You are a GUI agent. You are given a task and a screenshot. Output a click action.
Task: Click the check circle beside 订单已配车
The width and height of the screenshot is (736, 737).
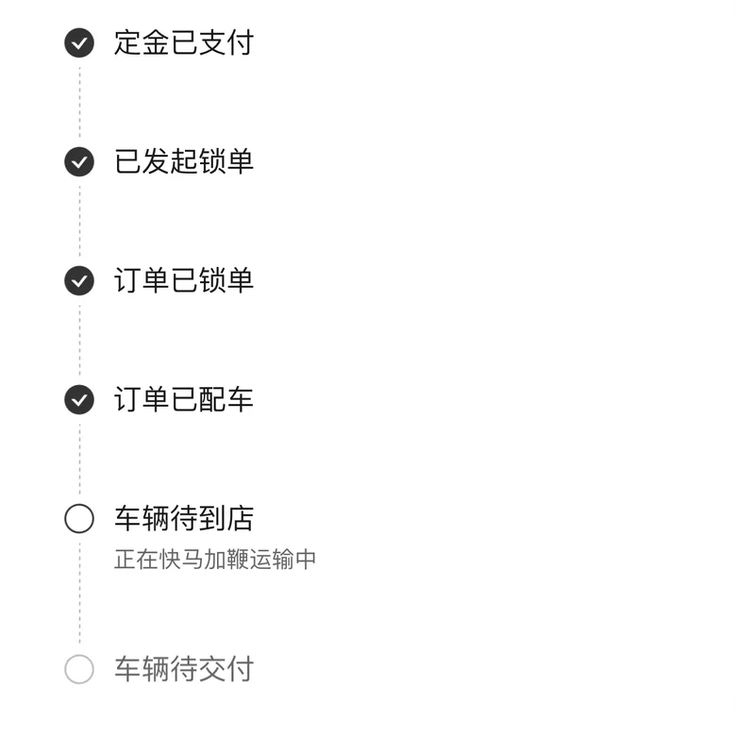(x=79, y=399)
